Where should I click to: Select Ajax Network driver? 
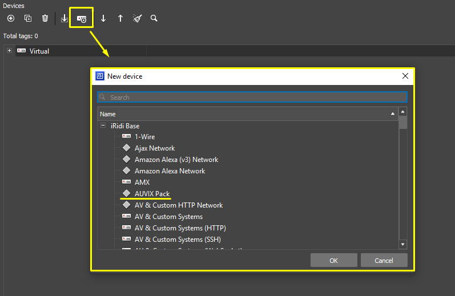155,148
